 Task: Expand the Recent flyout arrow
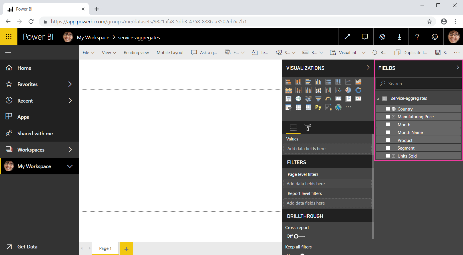pos(70,101)
